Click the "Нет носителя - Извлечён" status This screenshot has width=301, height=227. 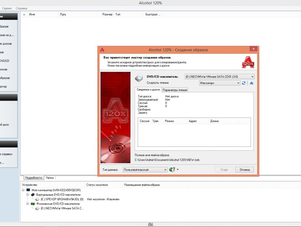click(103, 199)
